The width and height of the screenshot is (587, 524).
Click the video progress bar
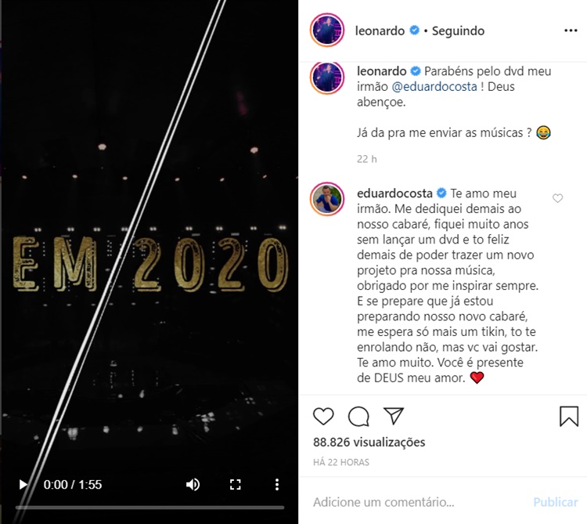149,508
